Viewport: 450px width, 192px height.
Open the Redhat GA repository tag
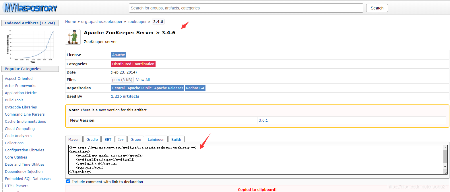195,88
